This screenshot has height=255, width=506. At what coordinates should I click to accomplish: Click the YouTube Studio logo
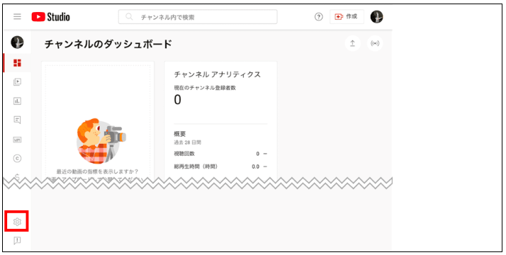pyautogui.click(x=50, y=16)
